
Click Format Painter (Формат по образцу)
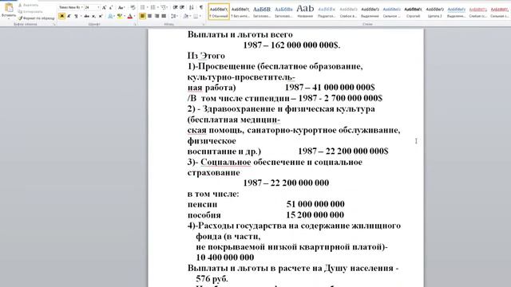36,18
